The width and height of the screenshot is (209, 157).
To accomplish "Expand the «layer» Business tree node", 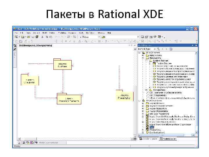I will coord(143,103).
